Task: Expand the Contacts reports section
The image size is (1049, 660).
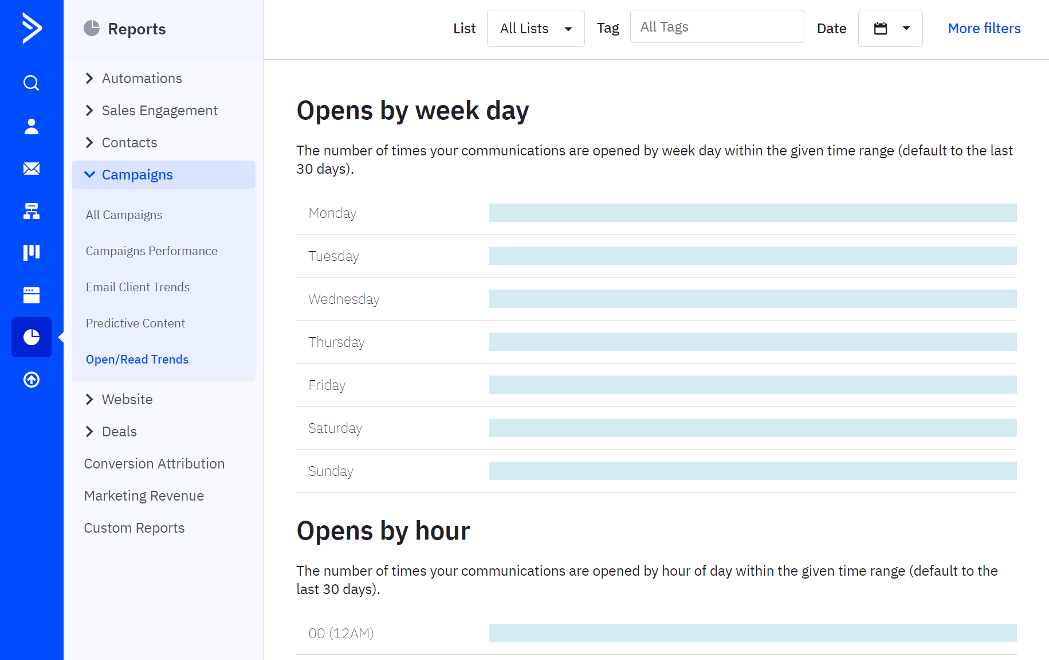Action: click(x=120, y=143)
